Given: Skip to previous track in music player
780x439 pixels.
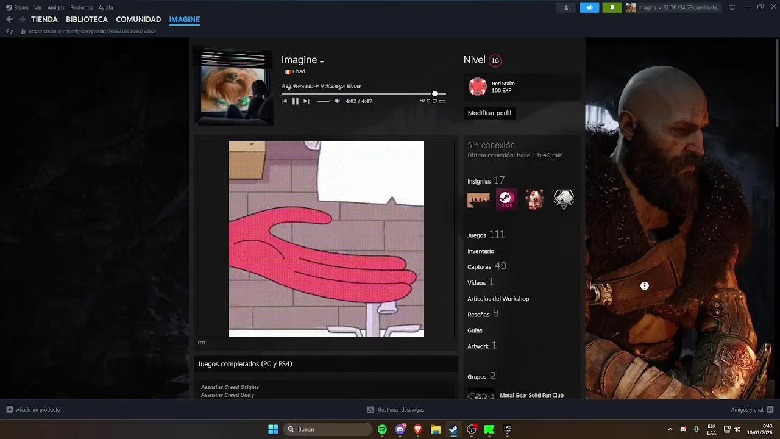Looking at the screenshot, I should point(284,101).
